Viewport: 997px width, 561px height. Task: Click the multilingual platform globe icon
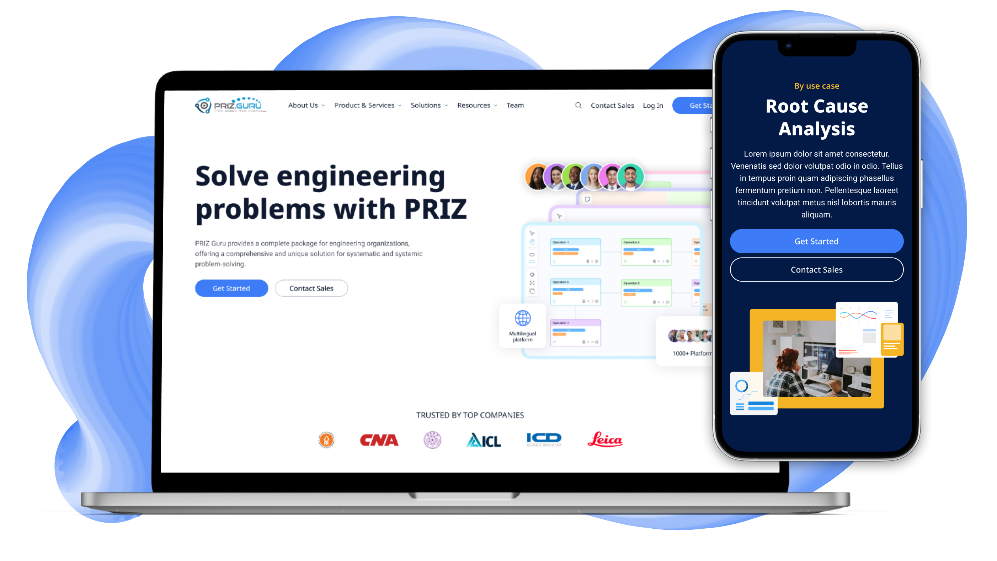522,319
